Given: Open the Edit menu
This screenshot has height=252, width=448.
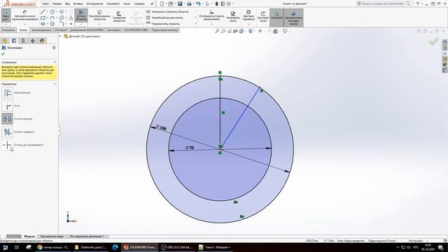Looking at the screenshot, I should [57, 3].
